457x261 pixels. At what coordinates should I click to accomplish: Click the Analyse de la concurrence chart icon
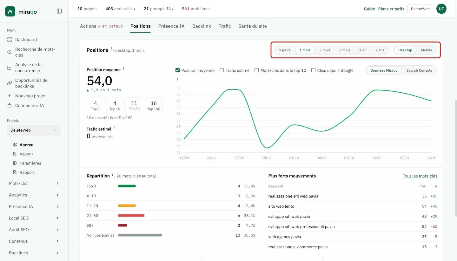point(10,68)
